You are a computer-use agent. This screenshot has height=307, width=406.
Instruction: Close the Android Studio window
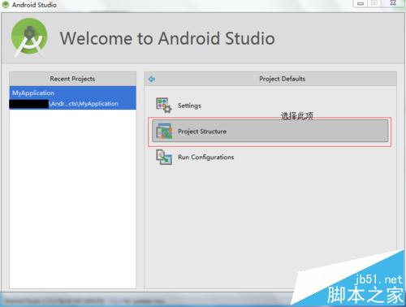393,3
